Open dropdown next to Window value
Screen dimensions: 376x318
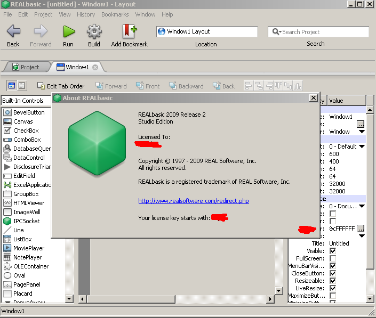point(362,132)
